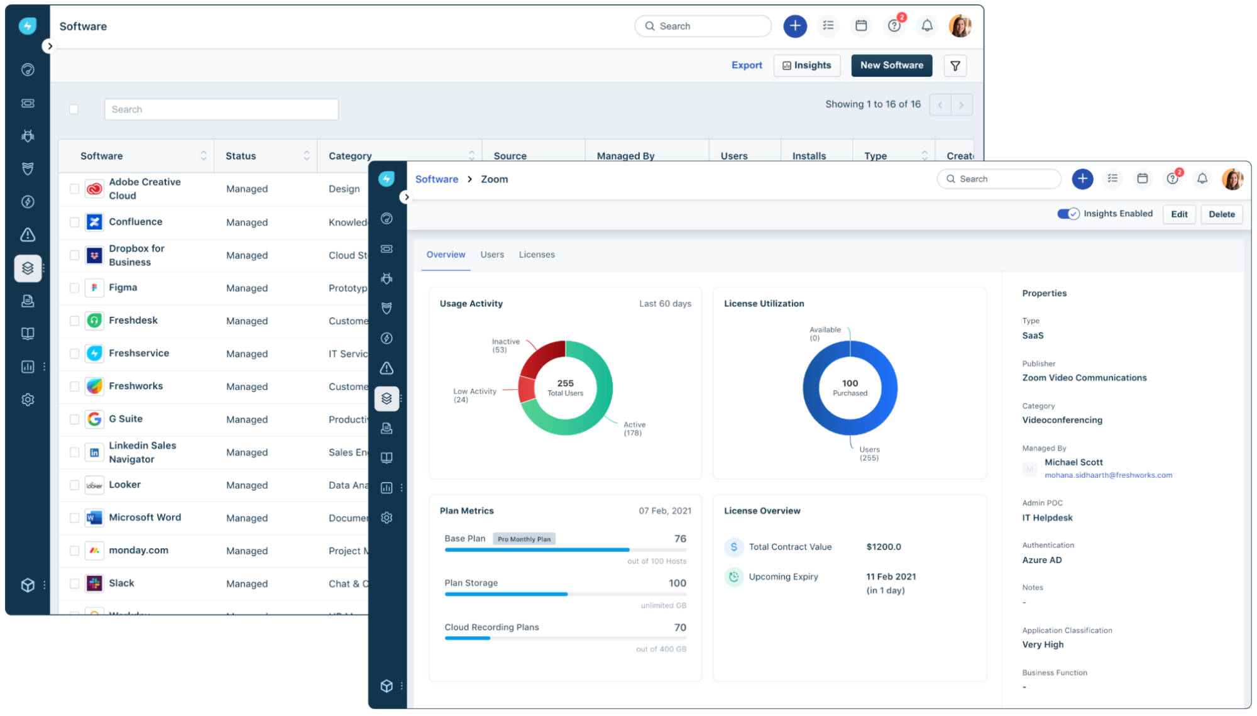The width and height of the screenshot is (1257, 716).
Task: Sort by the Status column
Action: click(306, 155)
